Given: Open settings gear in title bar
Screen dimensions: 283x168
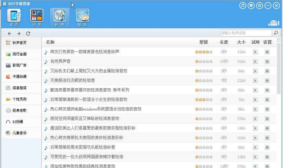Looking at the screenshot, I should pyautogui.click(x=259, y=6).
